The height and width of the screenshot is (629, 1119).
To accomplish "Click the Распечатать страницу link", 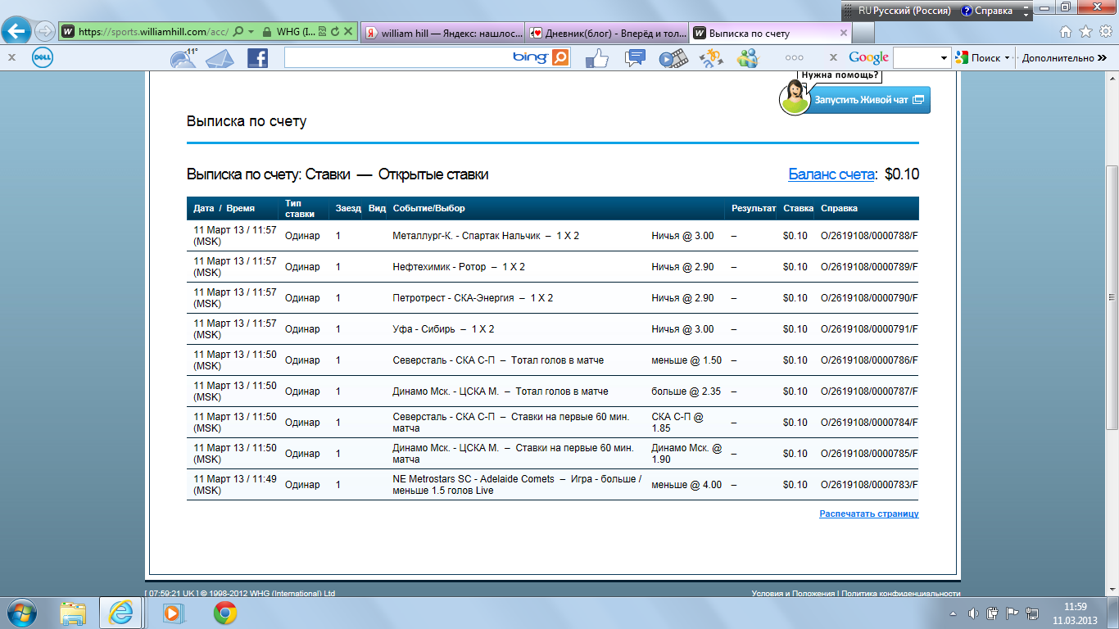I will pyautogui.click(x=868, y=514).
